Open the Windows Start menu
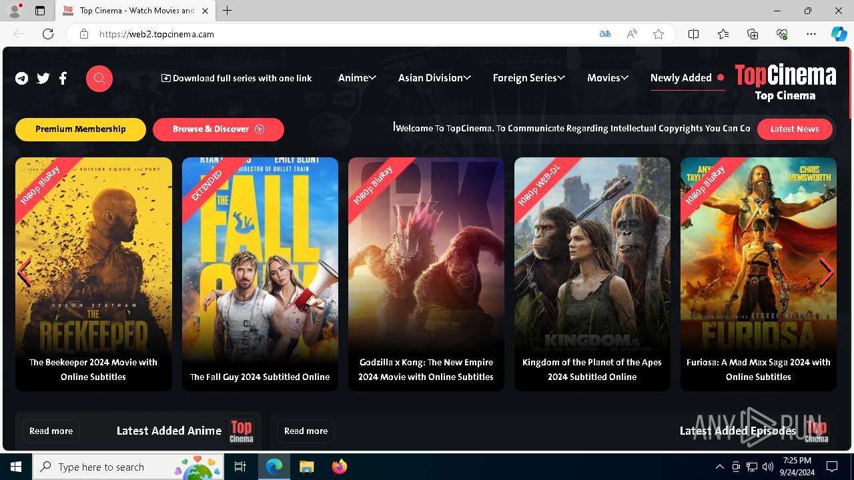854x480 pixels. [16, 467]
